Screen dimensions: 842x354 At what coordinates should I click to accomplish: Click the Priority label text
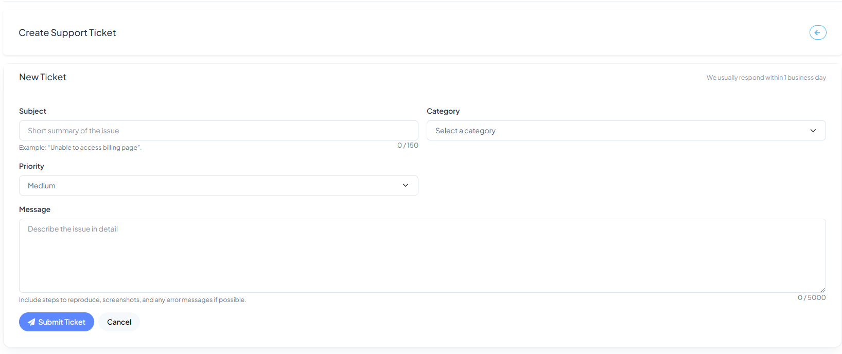pyautogui.click(x=31, y=166)
